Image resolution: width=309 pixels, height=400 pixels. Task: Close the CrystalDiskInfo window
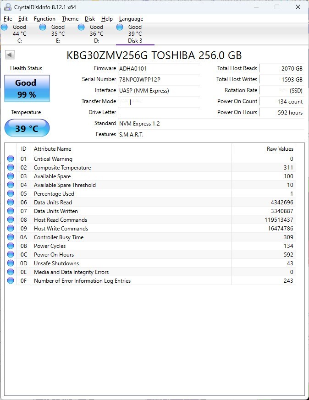[298, 7]
